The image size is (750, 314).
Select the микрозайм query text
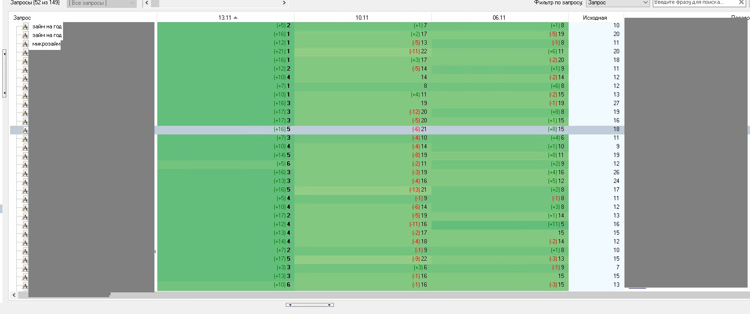click(x=46, y=44)
